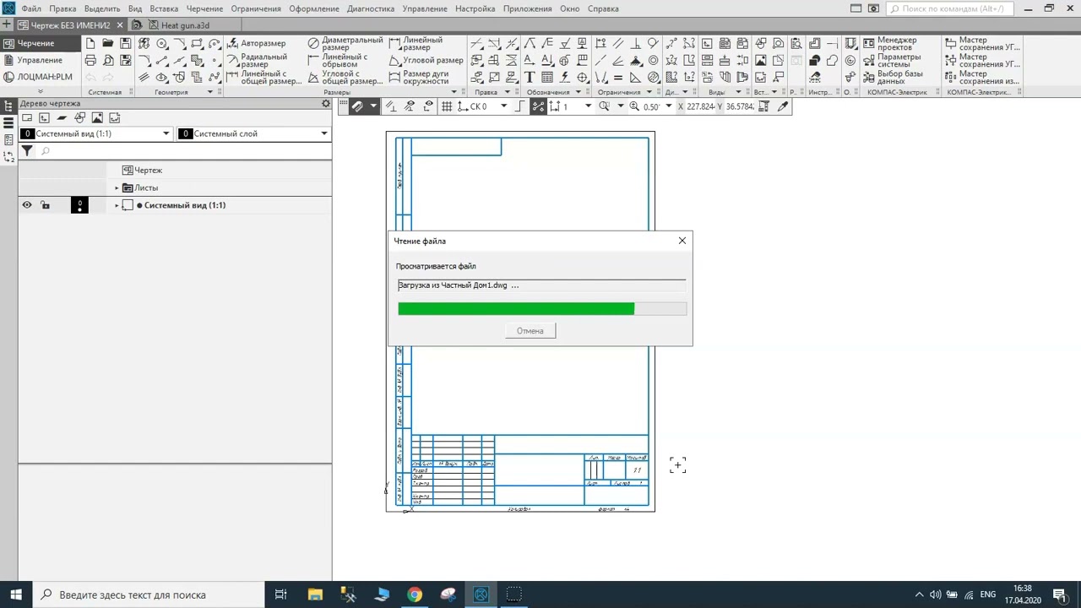Select the Управление toolset
The height and width of the screenshot is (608, 1081).
pos(40,60)
